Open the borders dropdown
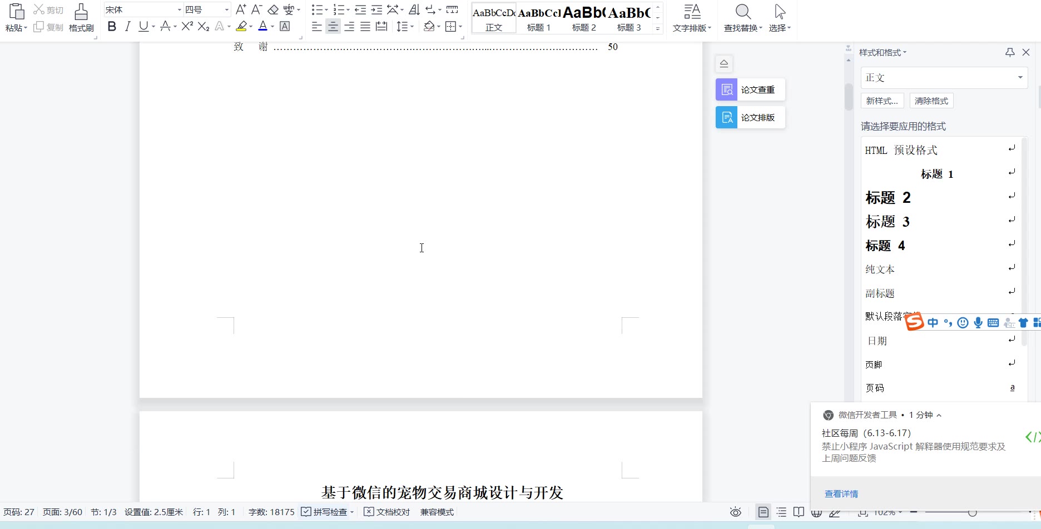Image resolution: width=1041 pixels, height=529 pixels. coord(460,27)
